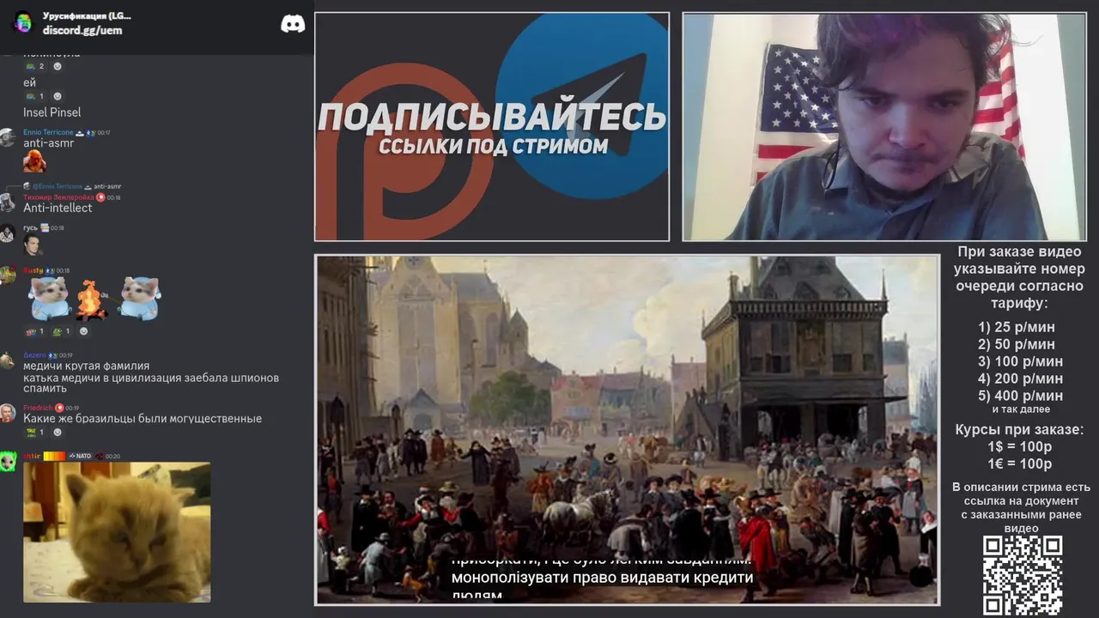Click the red badge beside Friedrich

[x=59, y=408]
